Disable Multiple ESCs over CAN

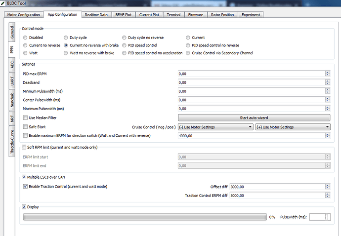coord(24,177)
